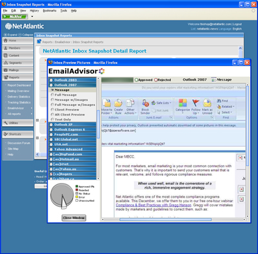
Task: Click the Mailings icon in sidebar
Action: point(6,70)
